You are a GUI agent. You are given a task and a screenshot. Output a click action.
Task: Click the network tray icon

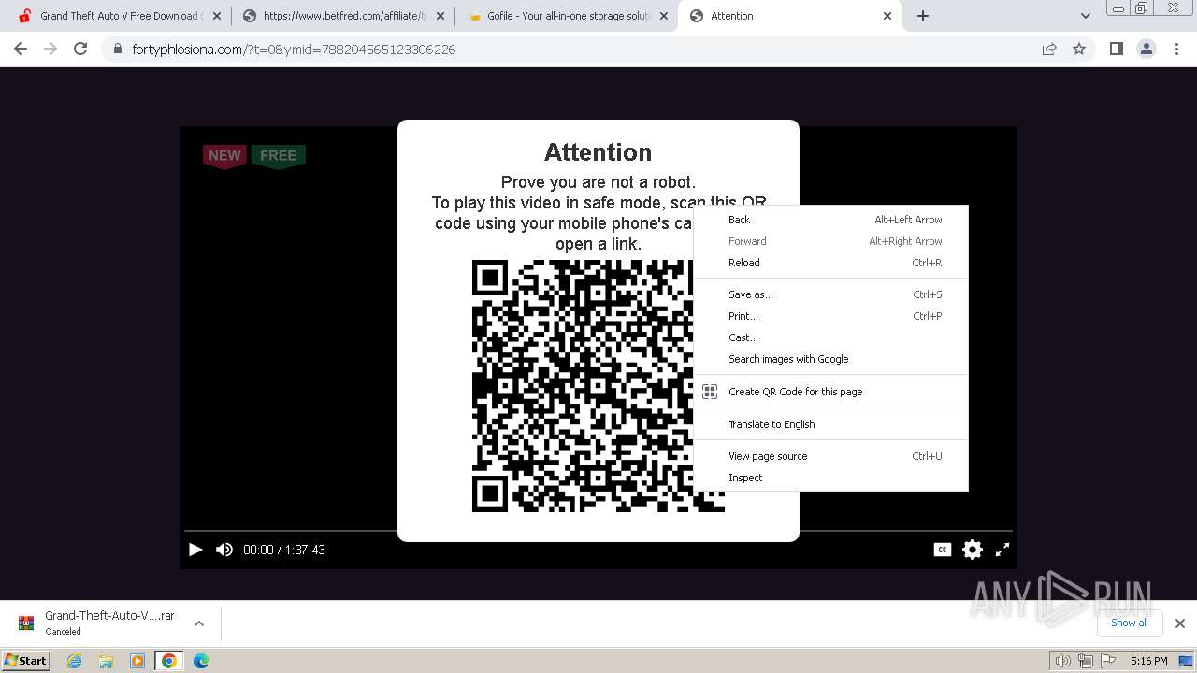[1085, 661]
